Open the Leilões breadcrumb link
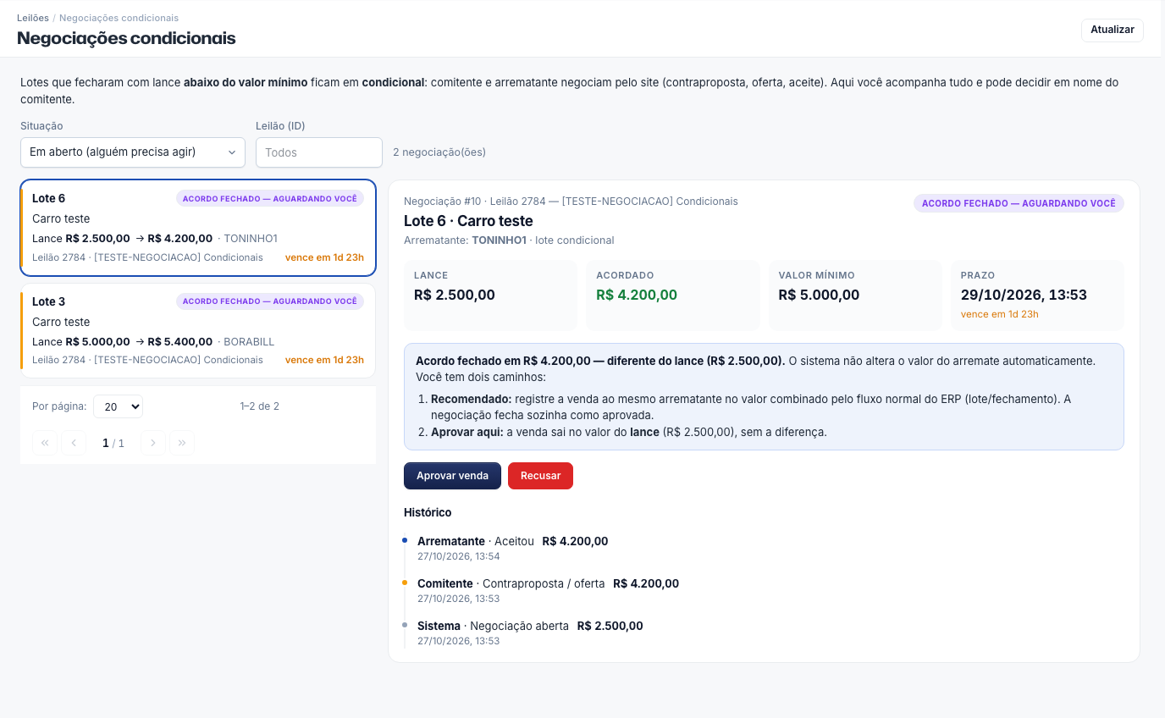This screenshot has height=718, width=1165. [x=33, y=18]
